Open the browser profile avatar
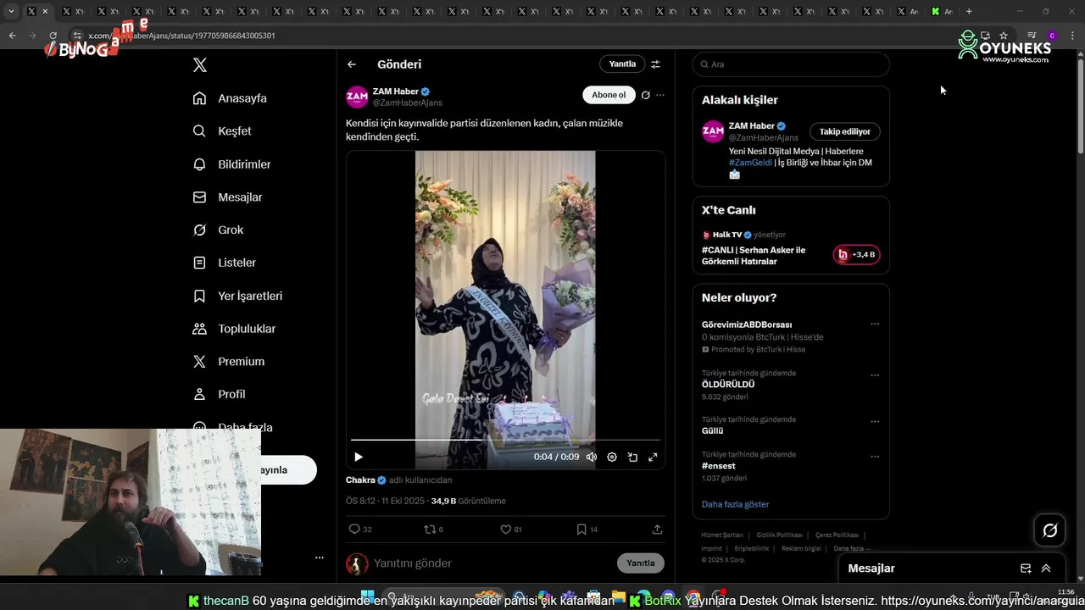This screenshot has height=610, width=1085. [1052, 36]
